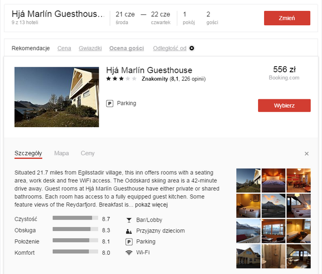
Task: Click the Czystość rating bar
Action: (75, 218)
